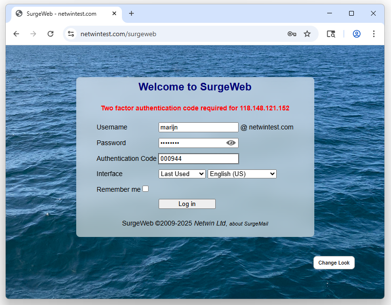The width and height of the screenshot is (391, 305).
Task: Click the Change Look button
Action: 334,263
